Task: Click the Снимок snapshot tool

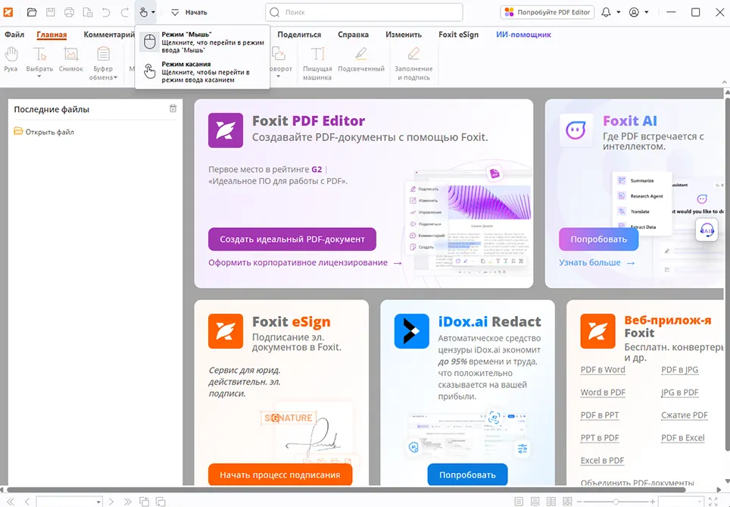Action: (70, 59)
